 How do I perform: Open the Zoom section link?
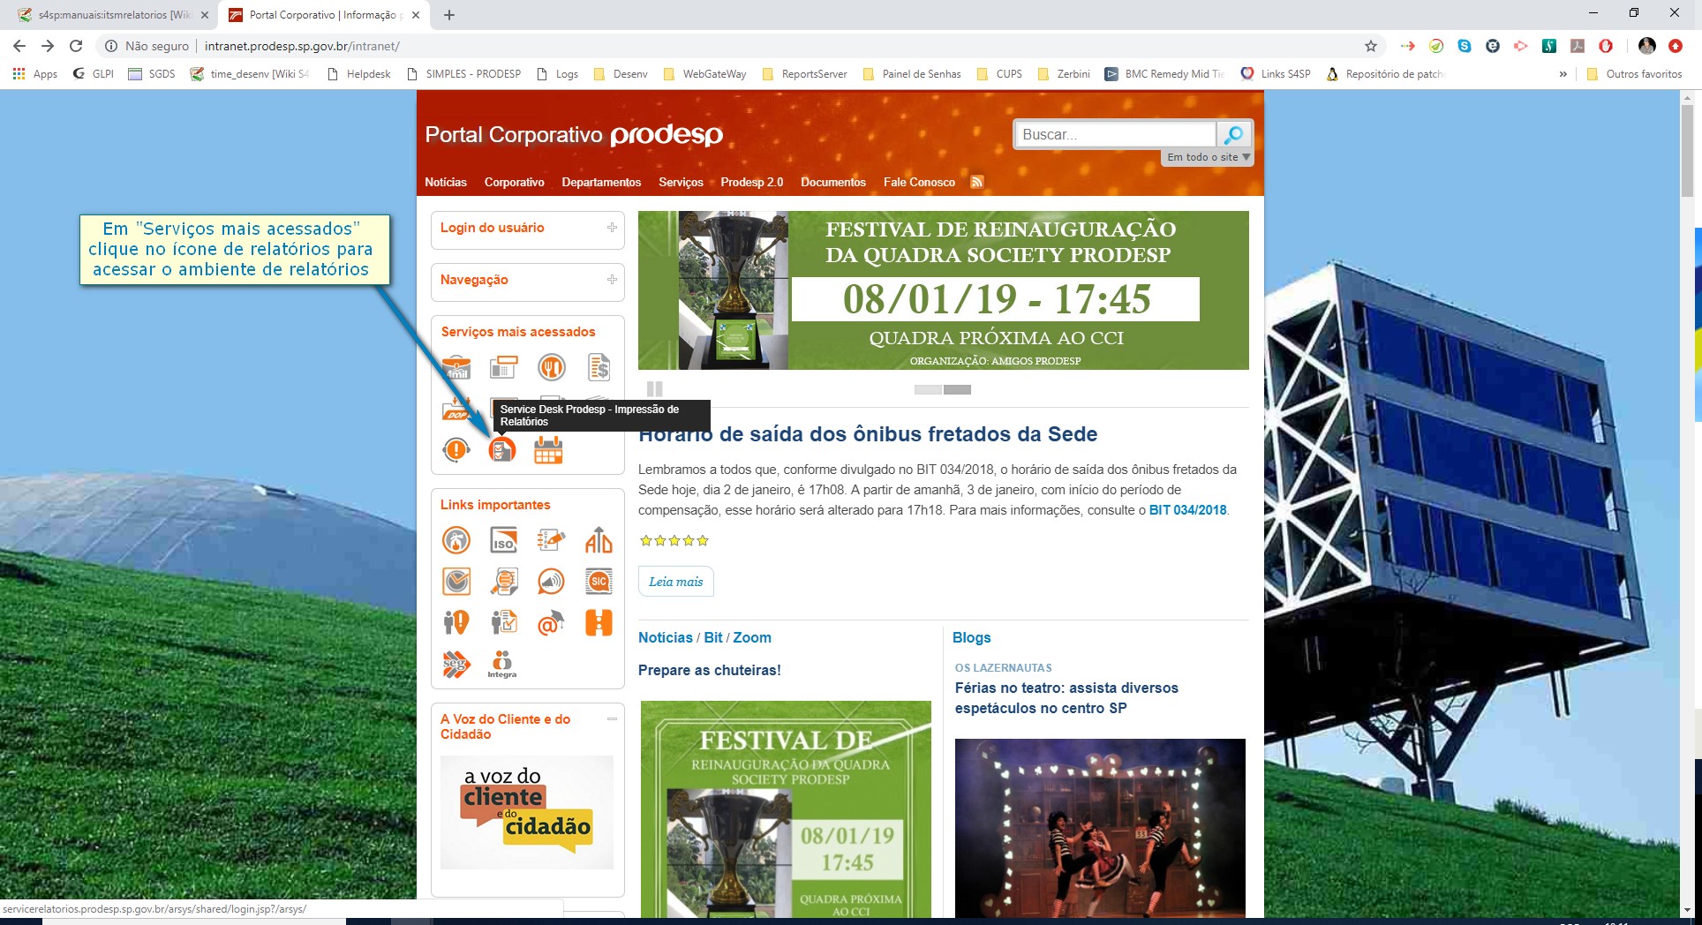[752, 637]
